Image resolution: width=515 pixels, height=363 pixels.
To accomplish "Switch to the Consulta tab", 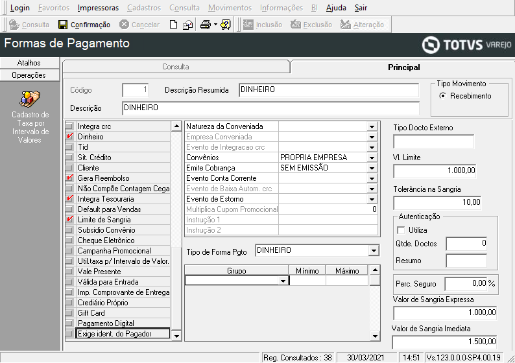I will (x=176, y=67).
